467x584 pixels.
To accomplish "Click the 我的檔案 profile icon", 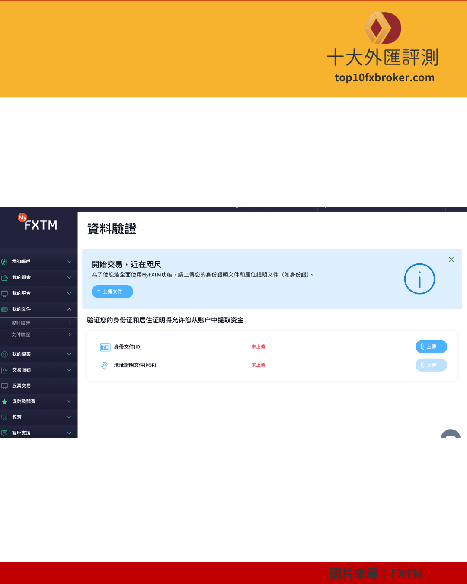I will point(4,354).
